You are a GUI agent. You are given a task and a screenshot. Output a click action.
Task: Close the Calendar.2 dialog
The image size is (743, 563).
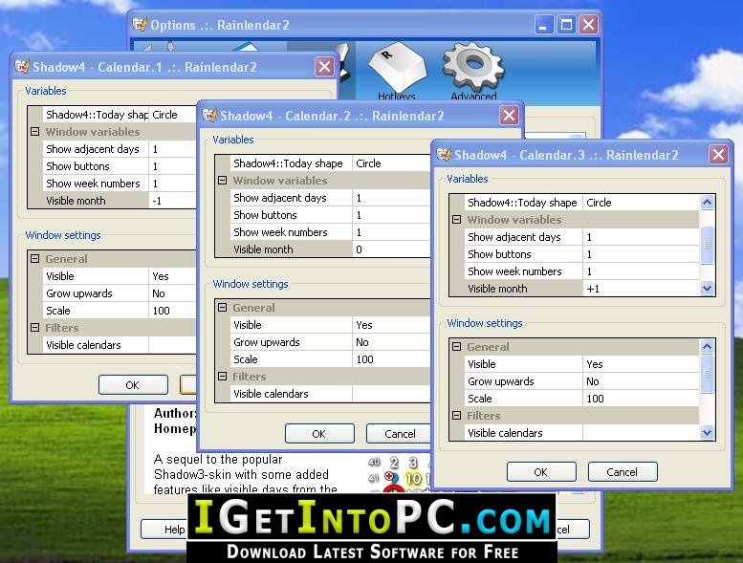pyautogui.click(x=509, y=115)
